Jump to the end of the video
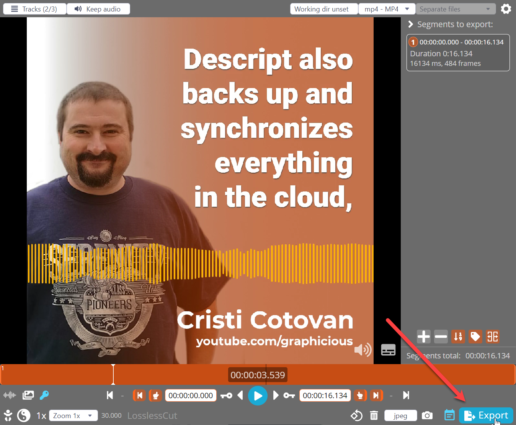The image size is (516, 425). (x=406, y=395)
